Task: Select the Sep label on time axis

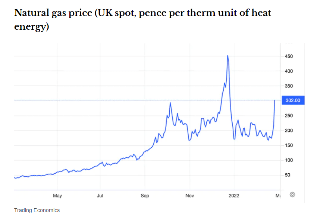Action: click(x=145, y=195)
